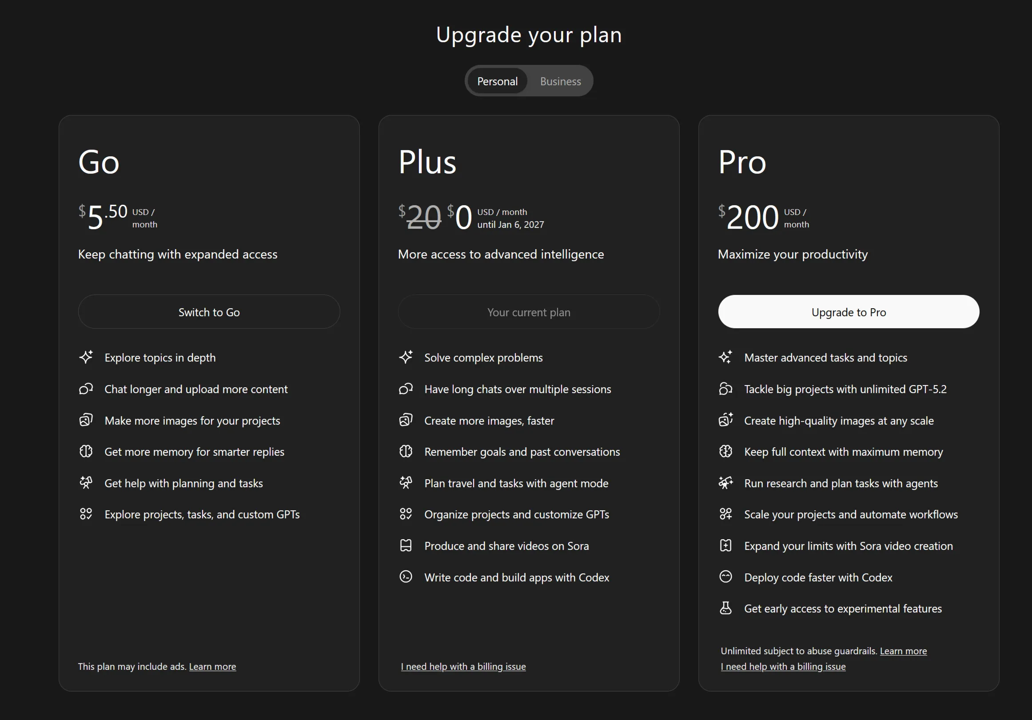Click the Codex icon beside Write code and build apps

click(406, 577)
